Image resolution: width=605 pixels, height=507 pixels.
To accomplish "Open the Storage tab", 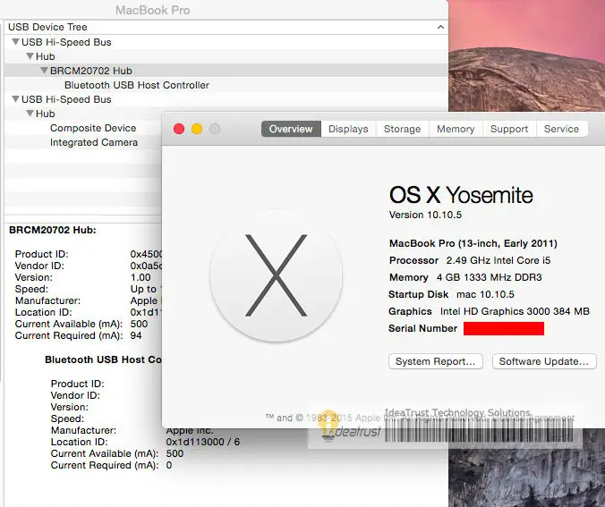I will (402, 129).
